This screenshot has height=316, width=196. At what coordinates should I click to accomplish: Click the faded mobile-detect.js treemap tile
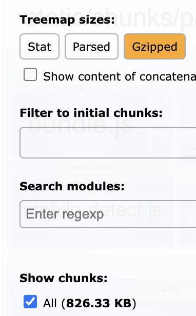[x=92, y=211]
